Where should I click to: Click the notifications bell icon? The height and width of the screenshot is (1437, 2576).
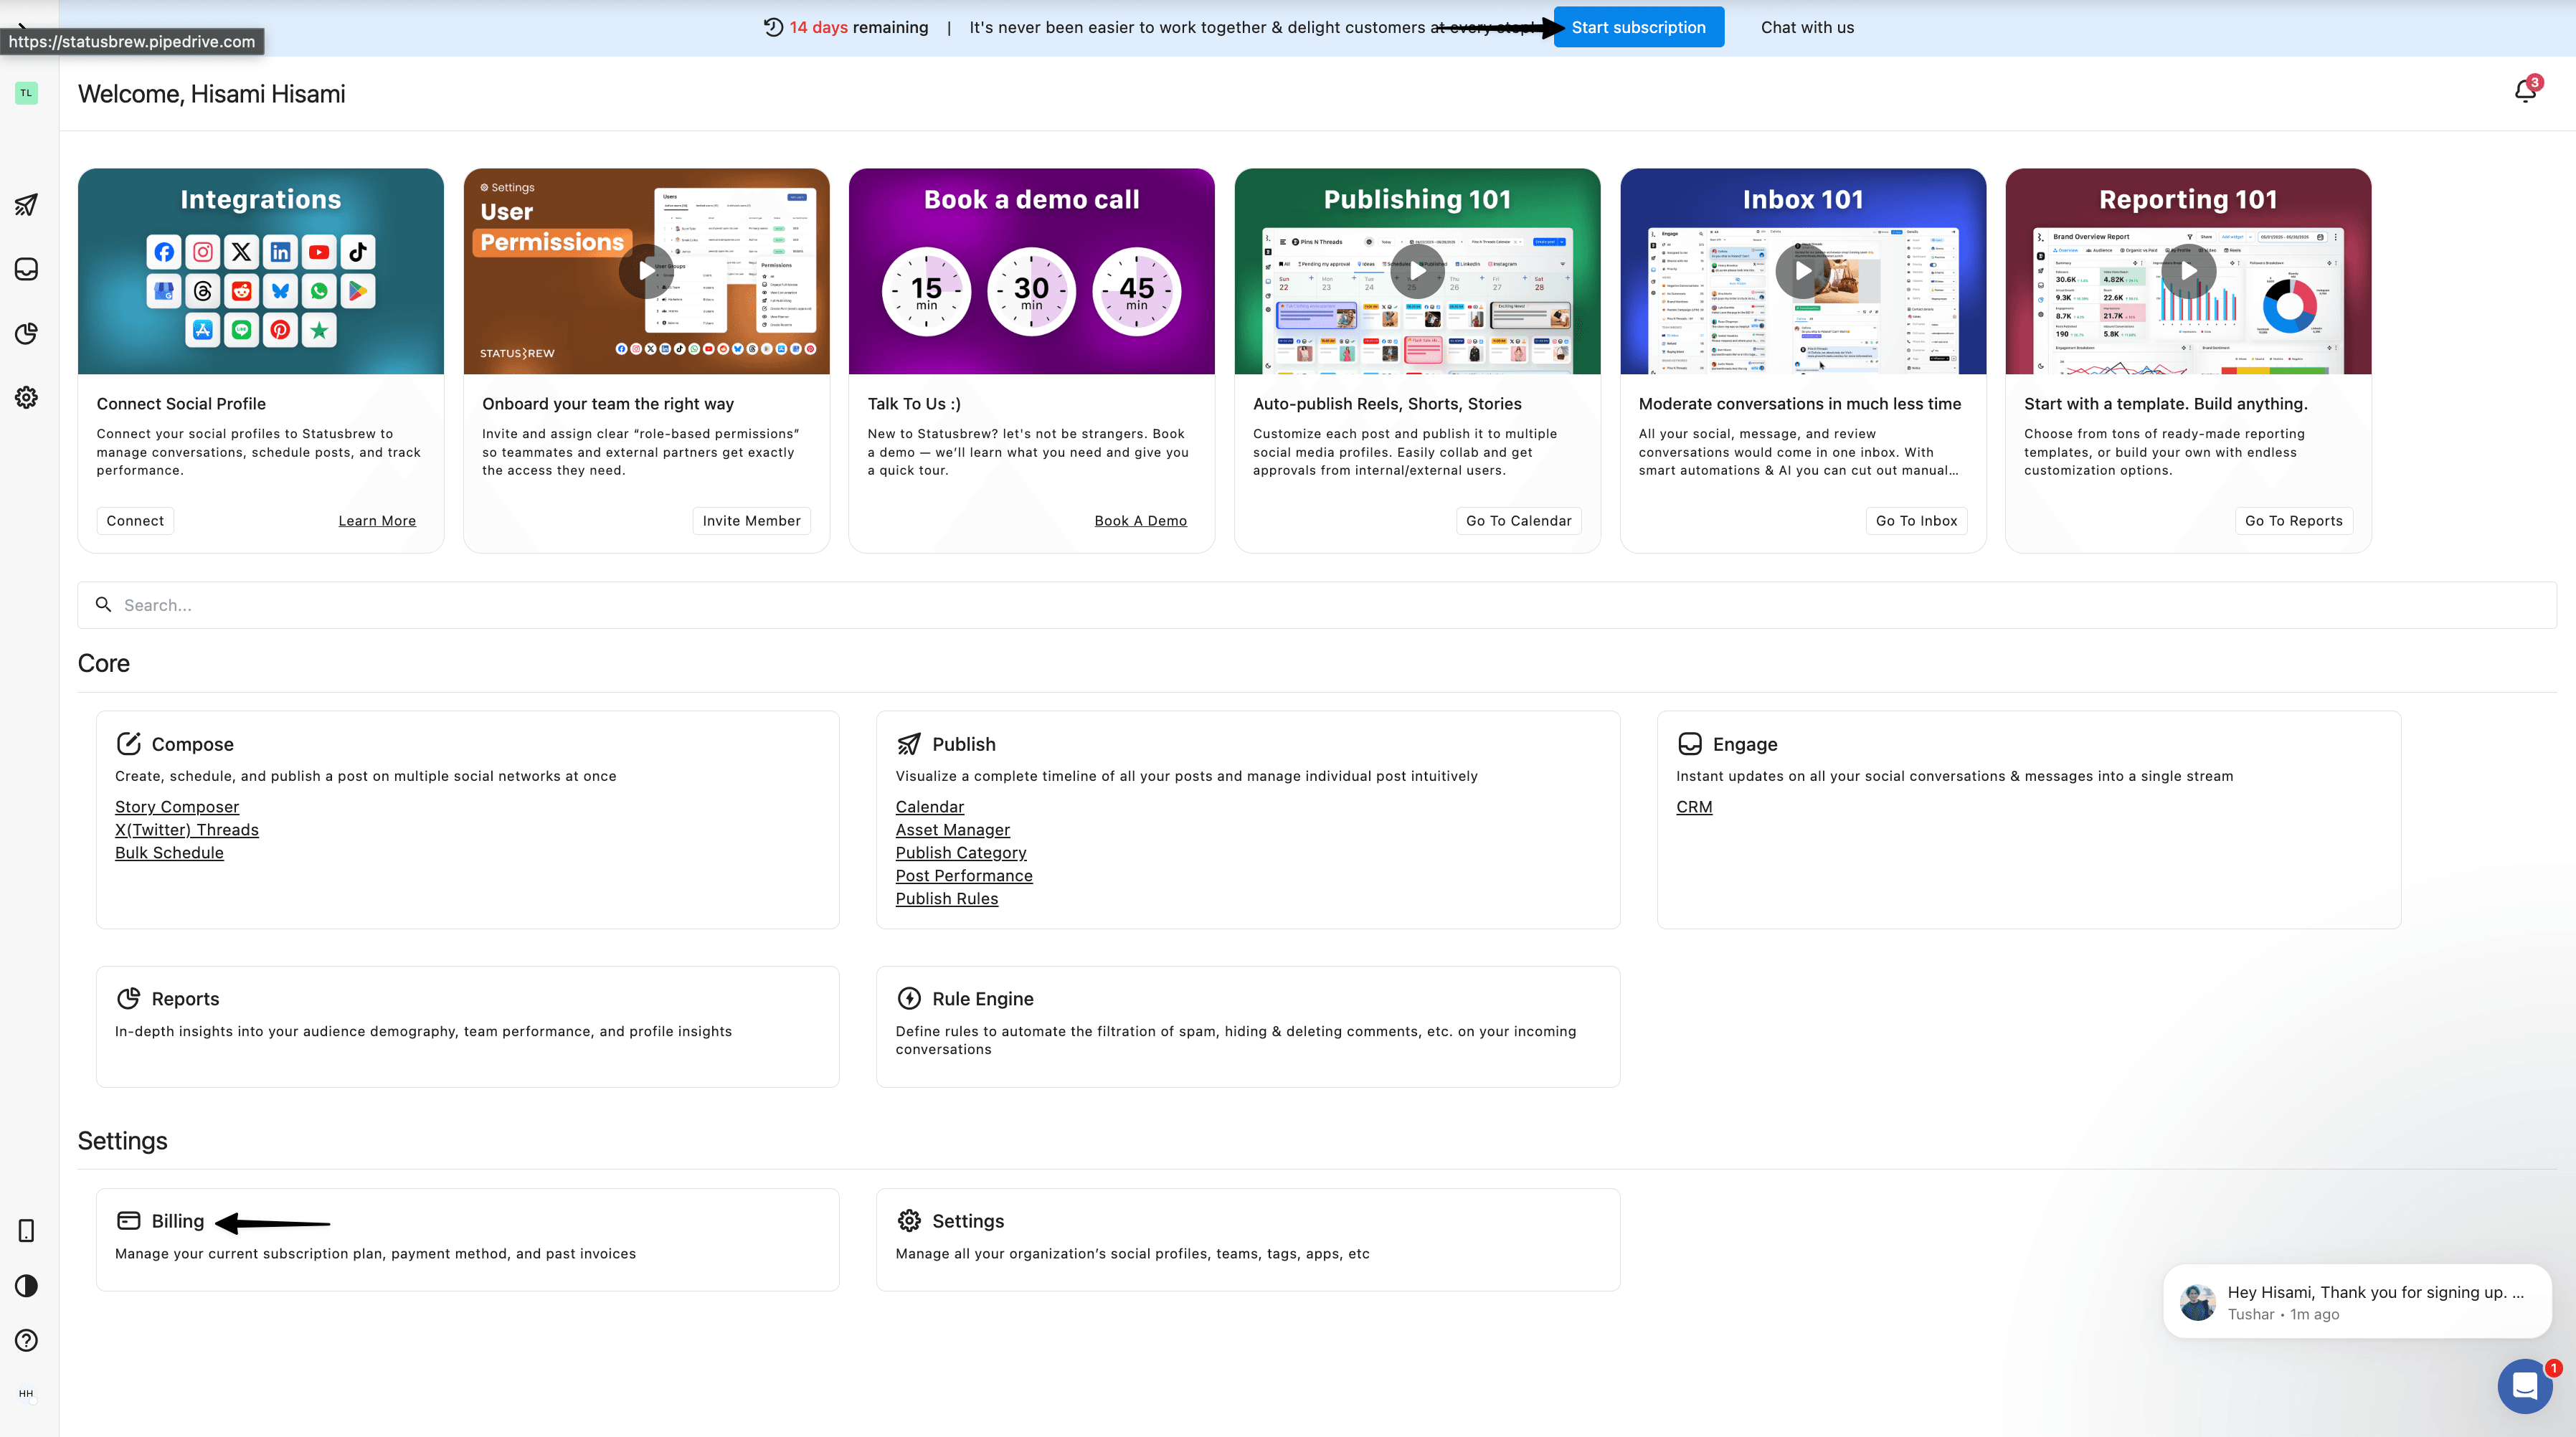[2524, 92]
